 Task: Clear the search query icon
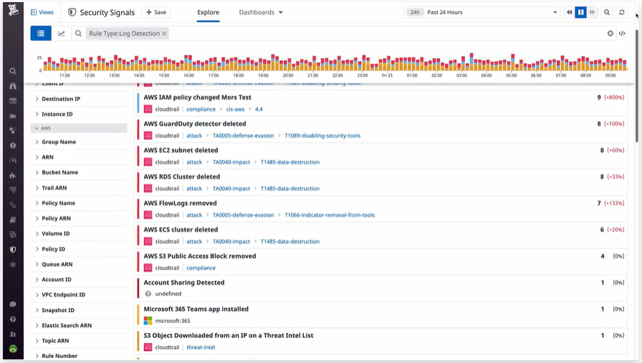pos(610,34)
